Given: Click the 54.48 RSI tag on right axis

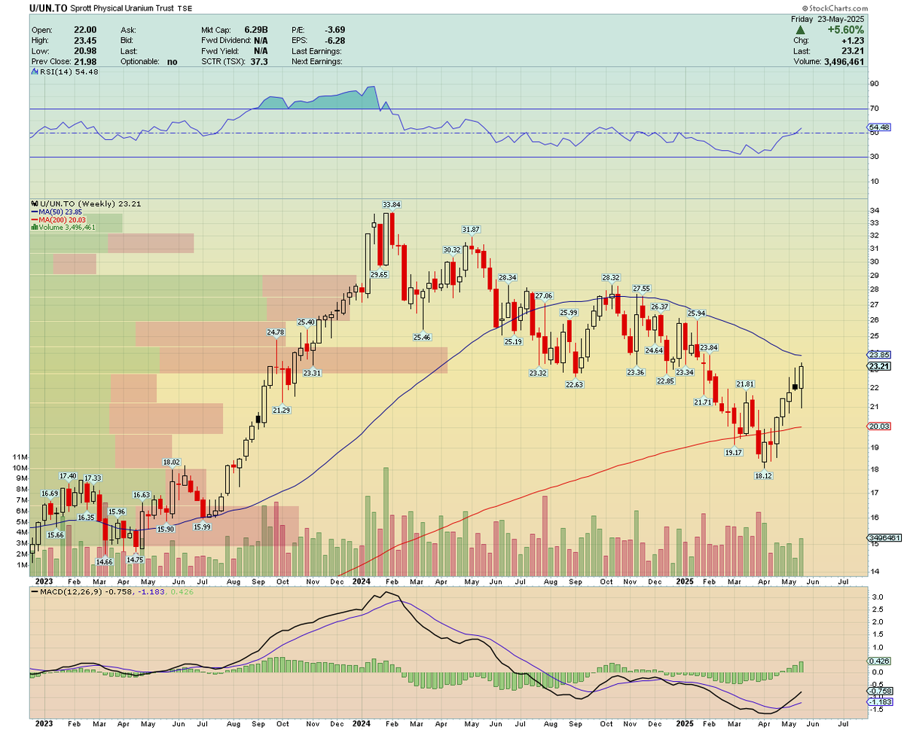Looking at the screenshot, I should (879, 127).
